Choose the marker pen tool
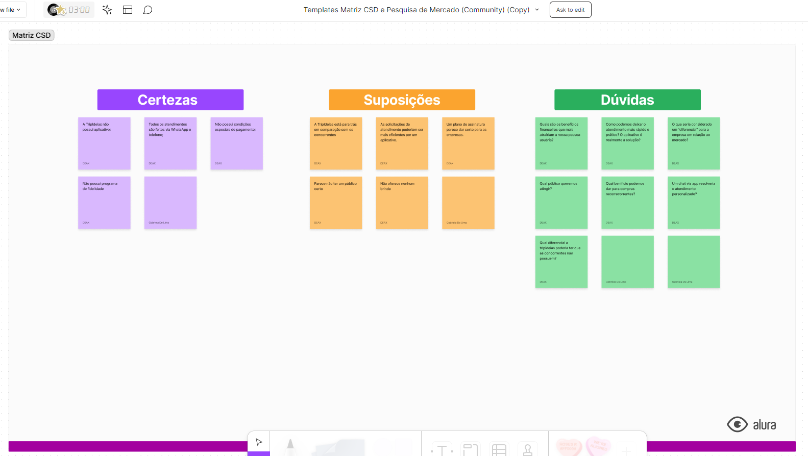Image resolution: width=808 pixels, height=456 pixels. 290,447
